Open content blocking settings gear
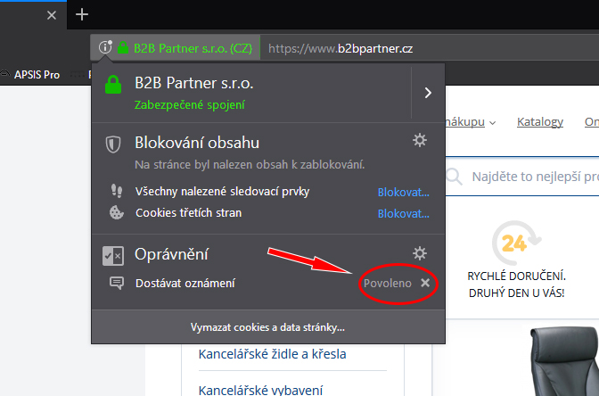Screen dimensions: 599x396 [420, 140]
